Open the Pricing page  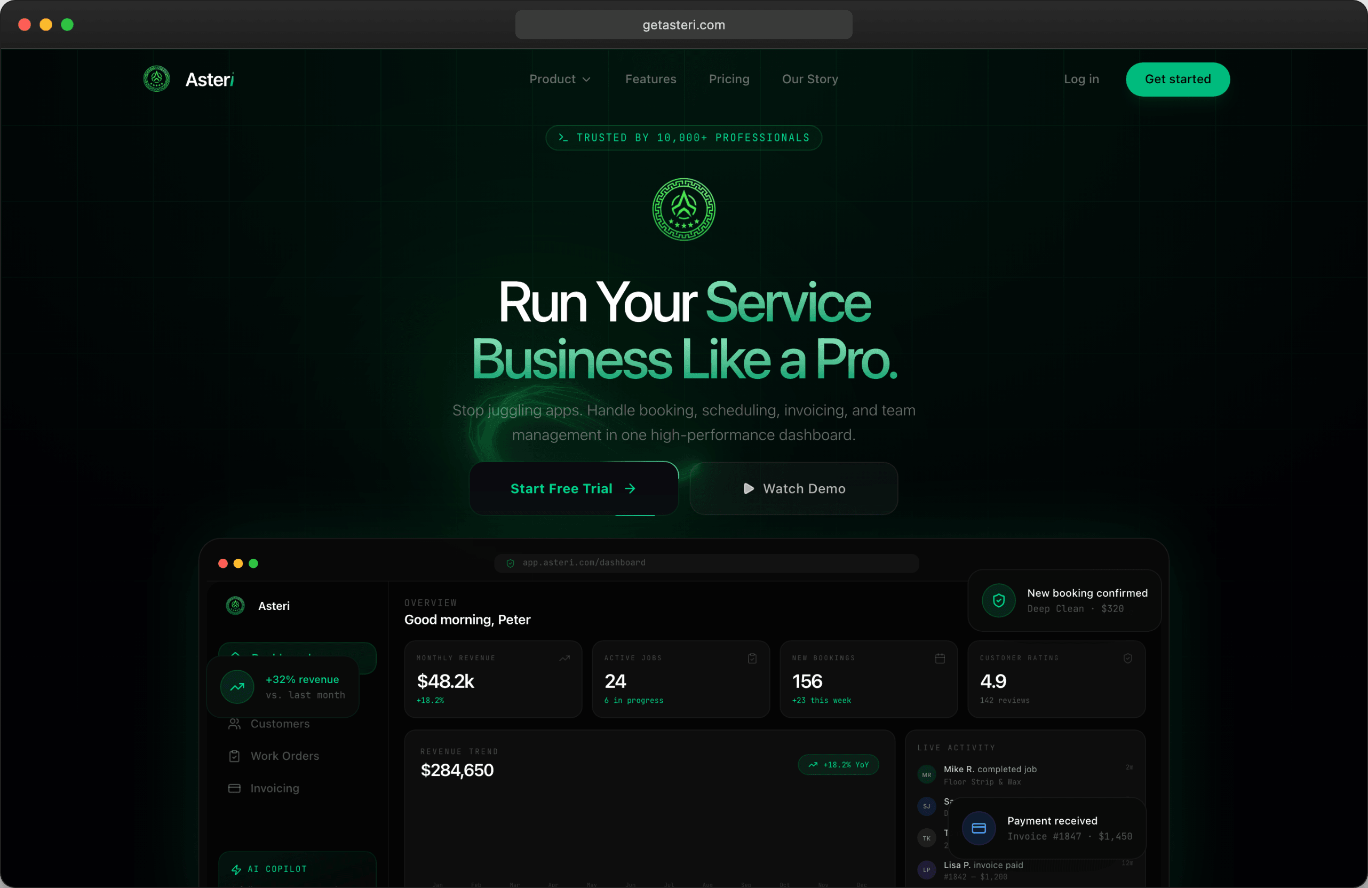(x=729, y=79)
